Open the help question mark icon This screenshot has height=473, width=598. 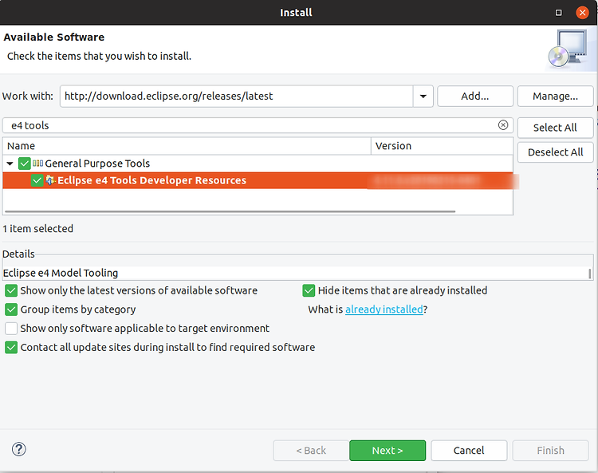pyautogui.click(x=18, y=449)
